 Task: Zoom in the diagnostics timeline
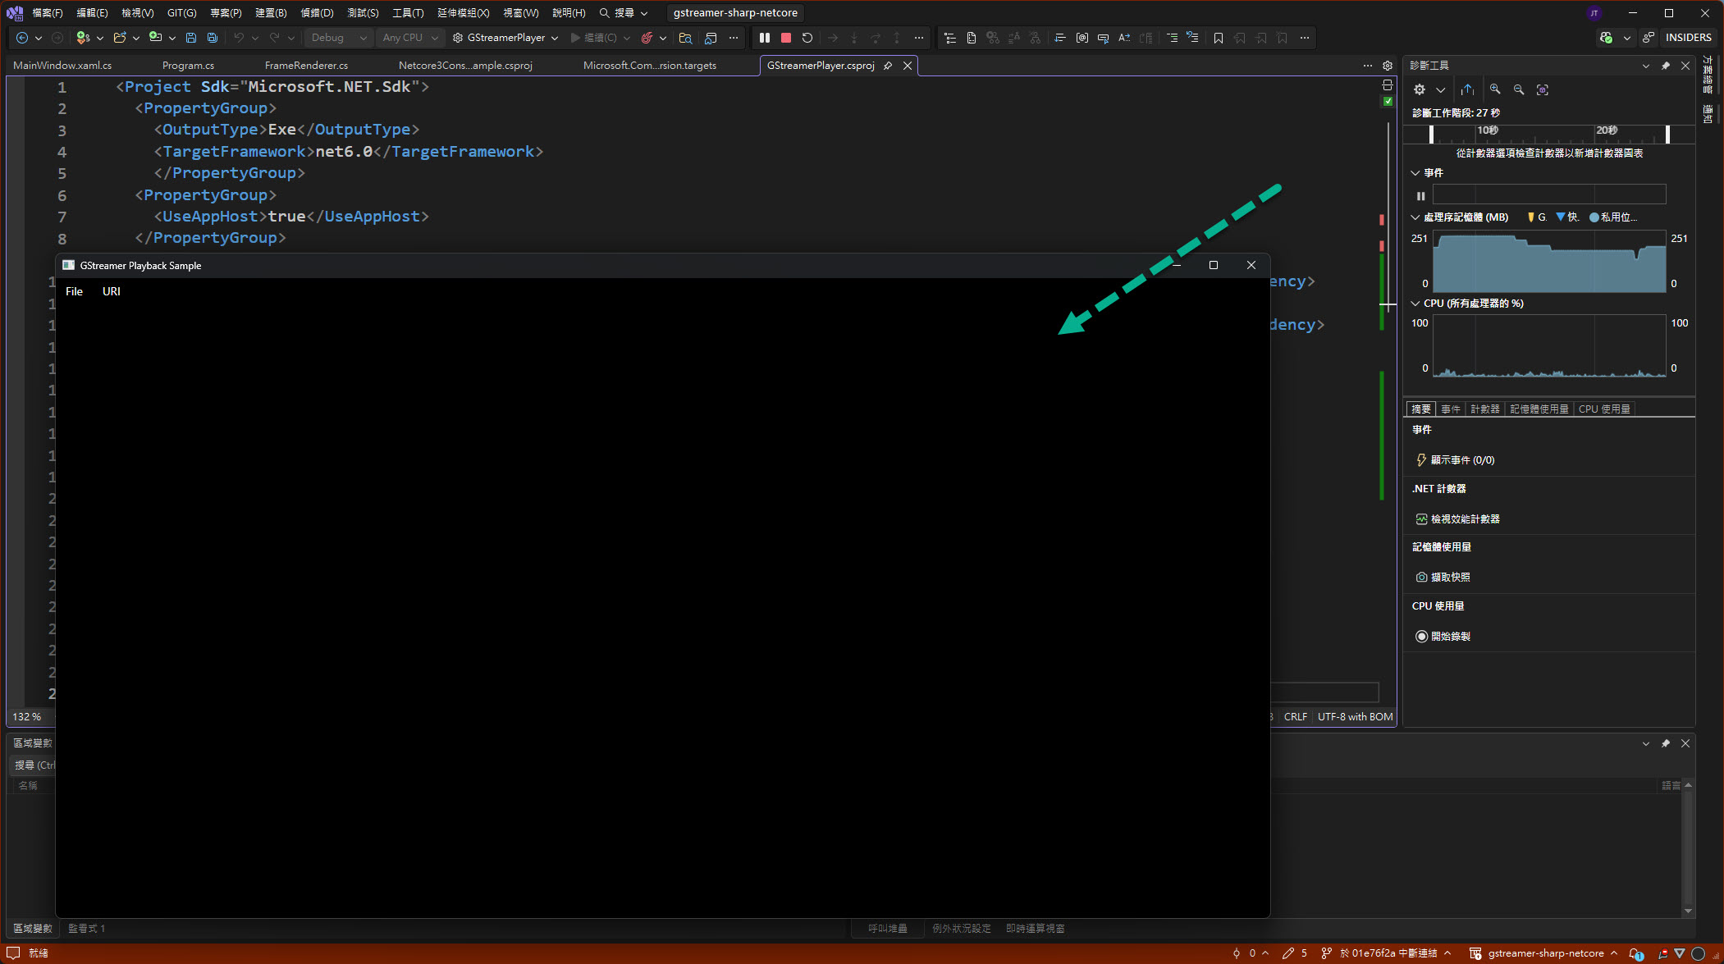(1495, 89)
